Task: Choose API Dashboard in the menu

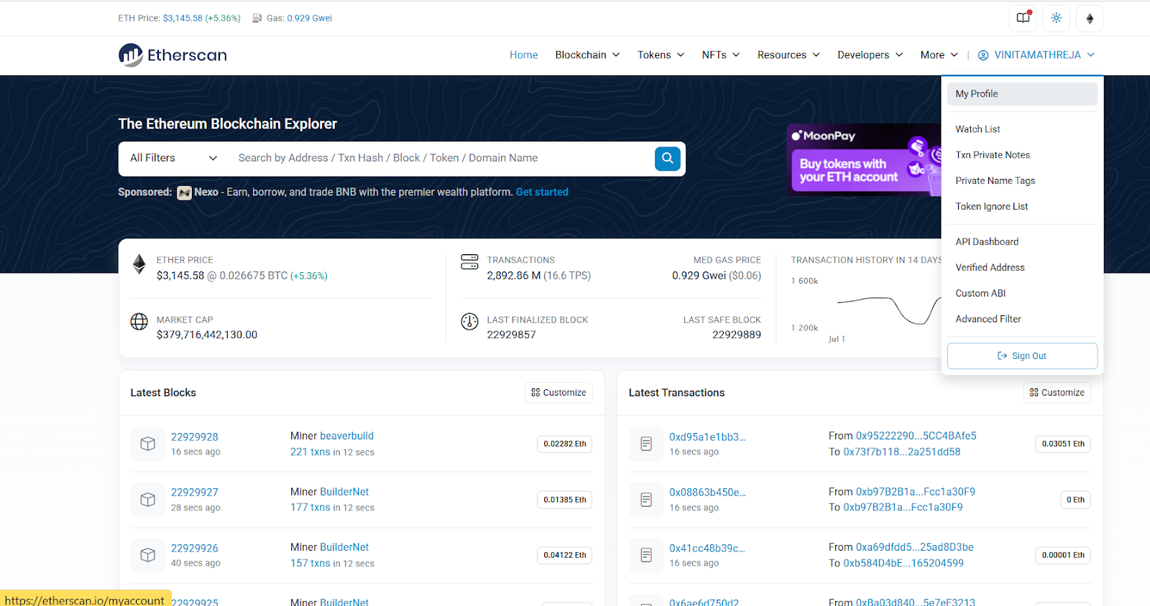Action: point(987,242)
